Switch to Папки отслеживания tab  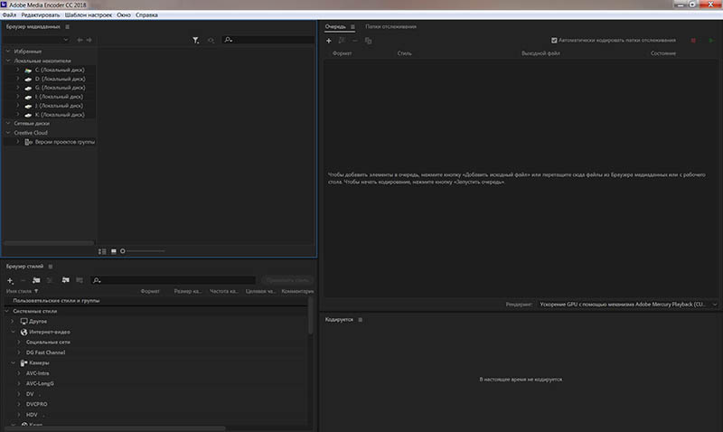[391, 27]
